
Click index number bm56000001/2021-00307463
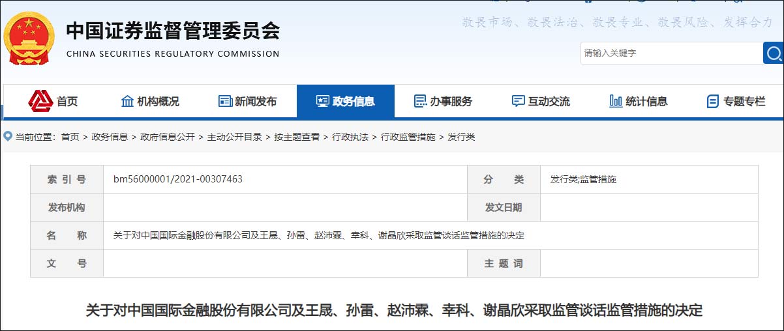[x=178, y=179]
